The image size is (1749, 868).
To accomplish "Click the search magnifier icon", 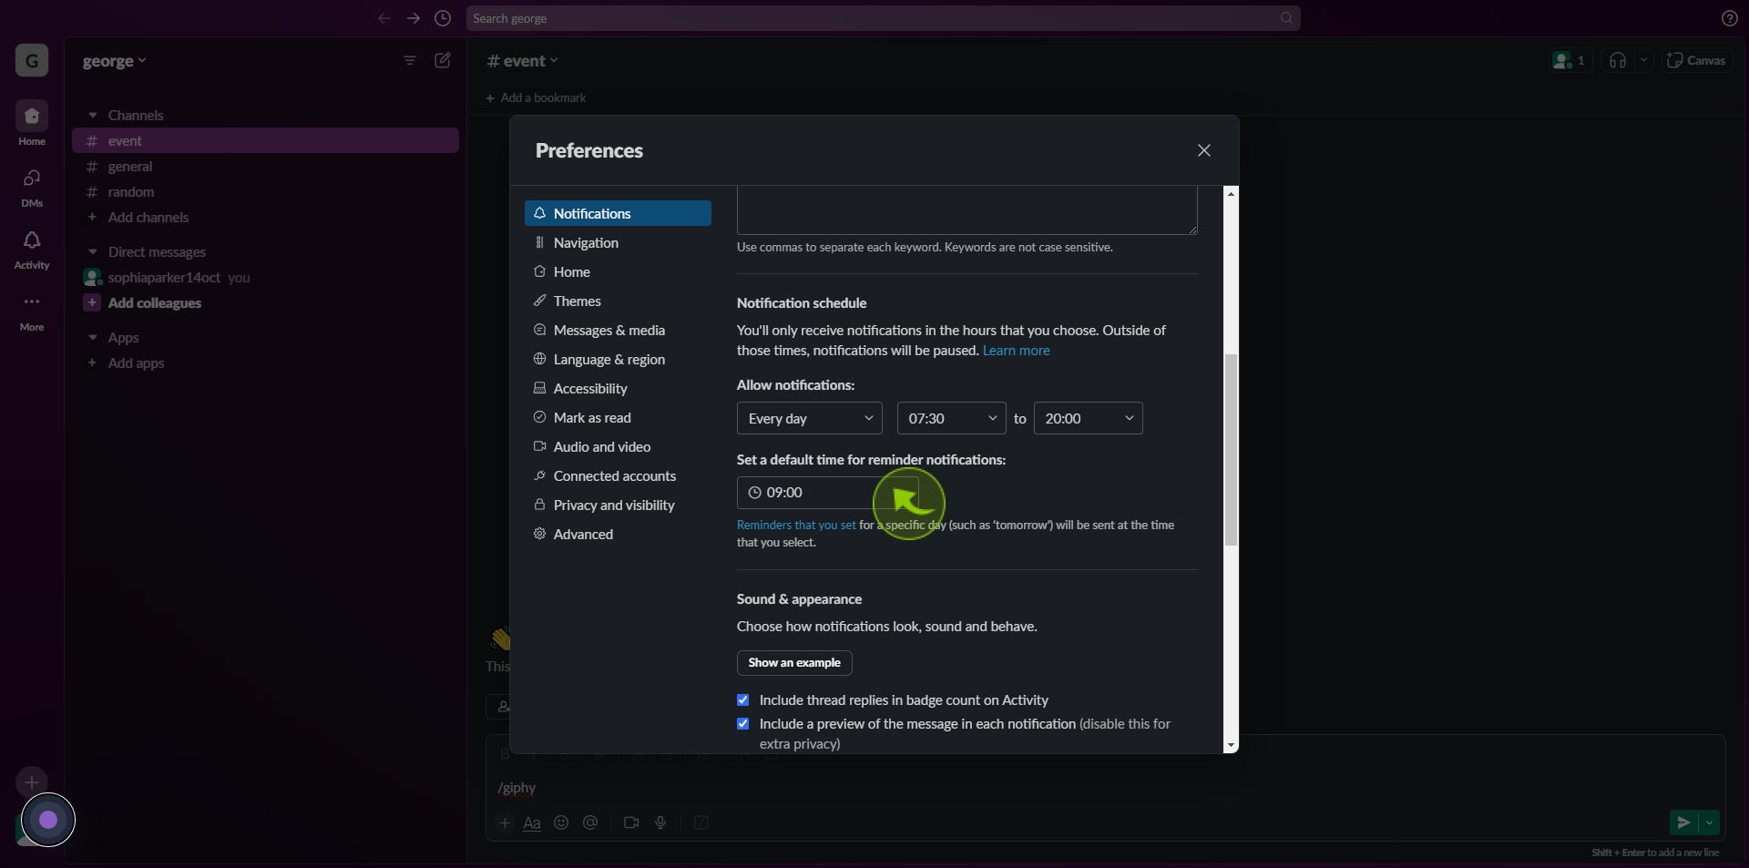I will 1286,18.
